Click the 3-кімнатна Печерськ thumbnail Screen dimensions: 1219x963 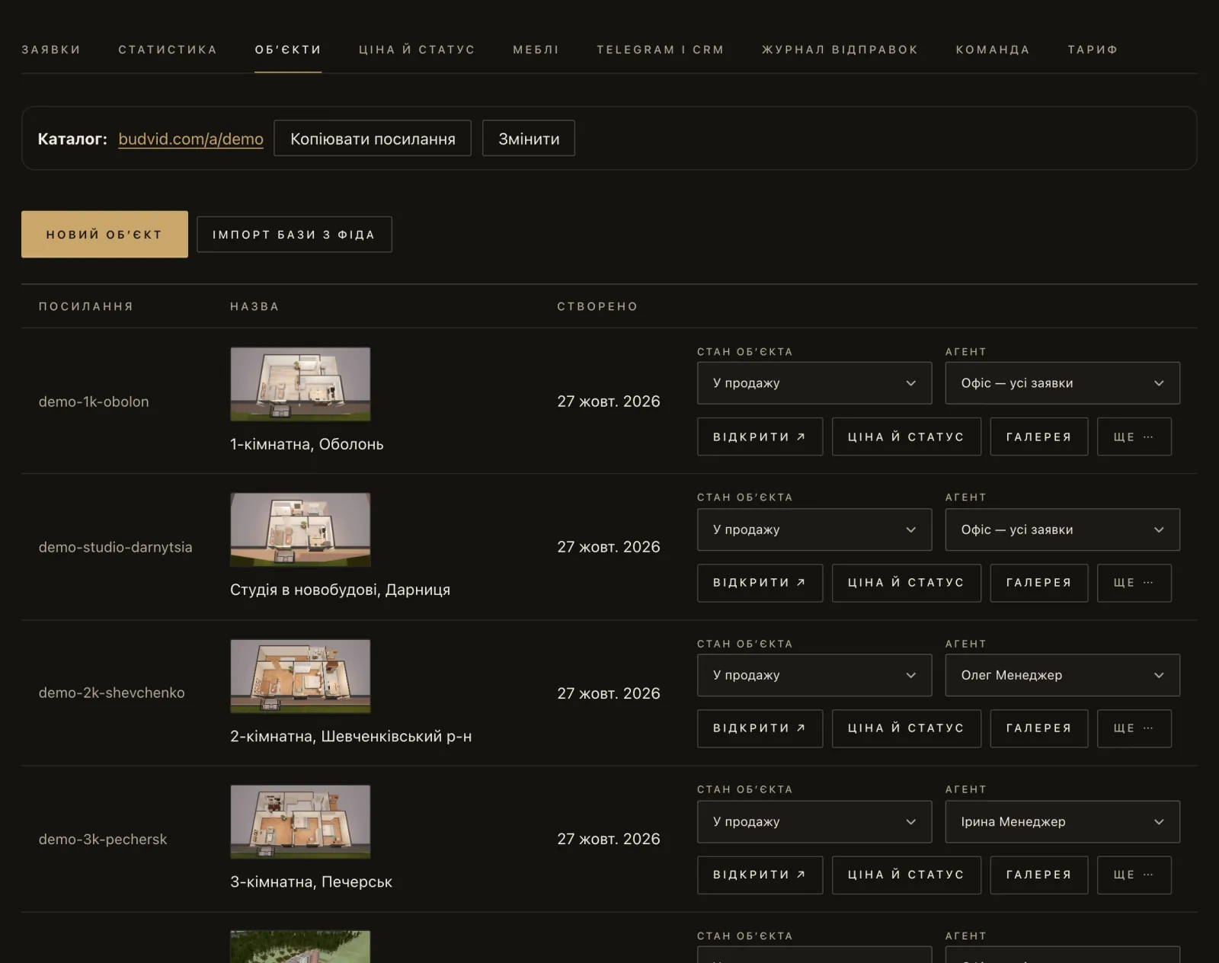coord(300,821)
